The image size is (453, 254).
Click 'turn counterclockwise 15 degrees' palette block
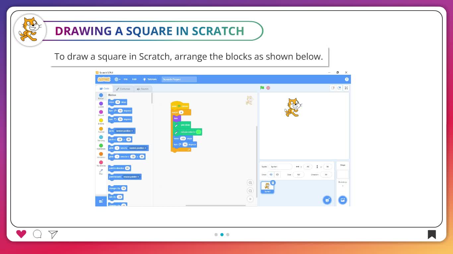(120, 119)
